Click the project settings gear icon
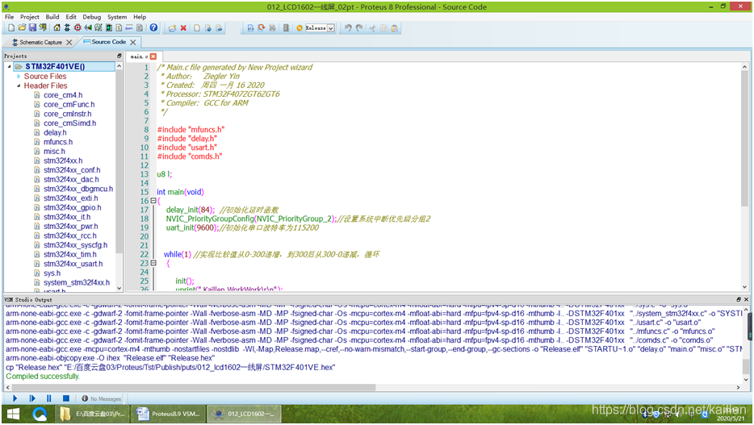Image resolution: width=754 pixels, height=425 pixels. click(x=300, y=28)
